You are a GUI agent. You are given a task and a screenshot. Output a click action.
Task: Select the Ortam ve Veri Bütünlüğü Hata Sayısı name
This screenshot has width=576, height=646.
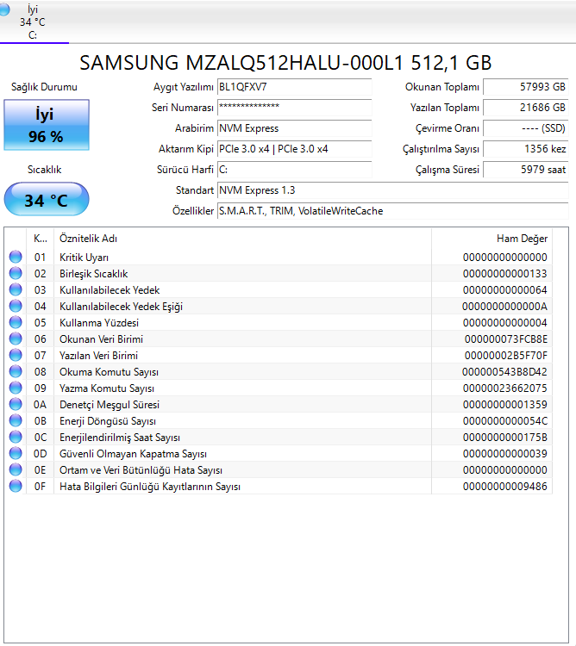(141, 470)
